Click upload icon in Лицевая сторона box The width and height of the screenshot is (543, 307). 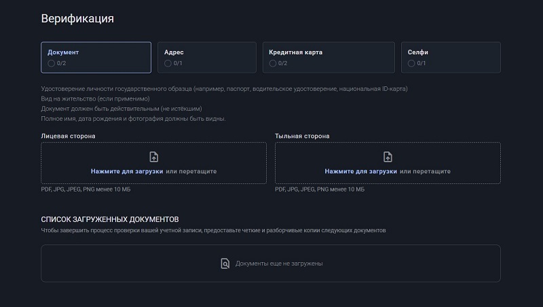[153, 157]
